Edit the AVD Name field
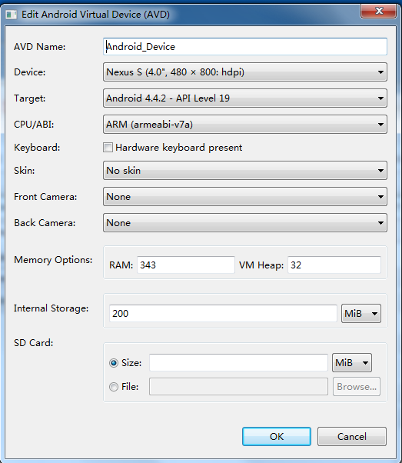The height and width of the screenshot is (463, 402). click(x=245, y=46)
